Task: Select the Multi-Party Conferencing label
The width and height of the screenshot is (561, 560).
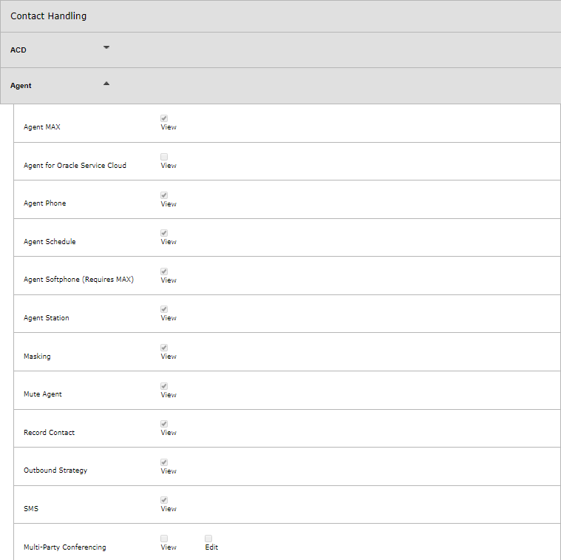Action: pyautogui.click(x=65, y=547)
